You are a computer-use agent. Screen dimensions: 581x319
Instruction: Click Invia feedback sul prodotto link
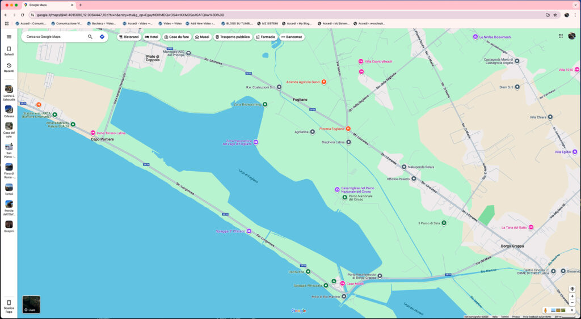pyautogui.click(x=537, y=317)
